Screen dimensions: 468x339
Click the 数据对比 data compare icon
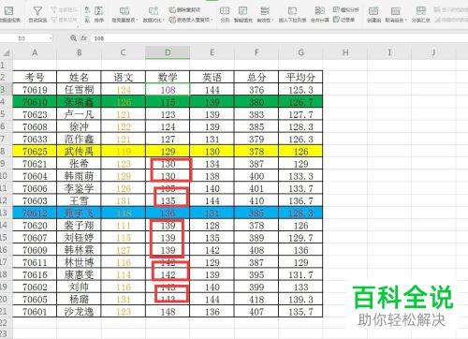pos(154,11)
